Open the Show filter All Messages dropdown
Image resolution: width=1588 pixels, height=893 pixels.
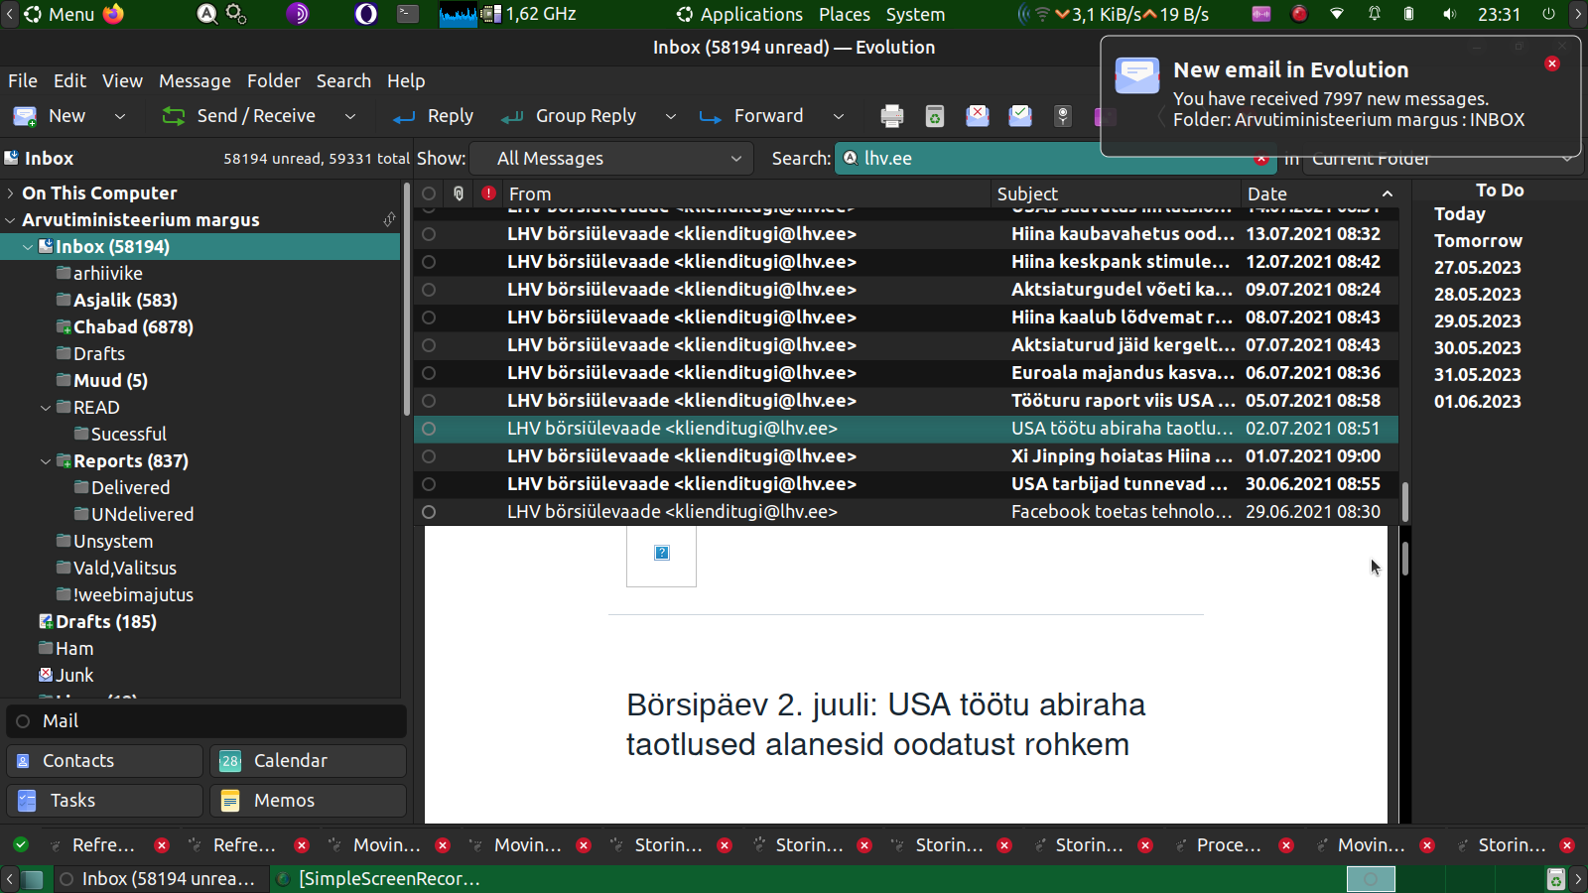point(617,159)
